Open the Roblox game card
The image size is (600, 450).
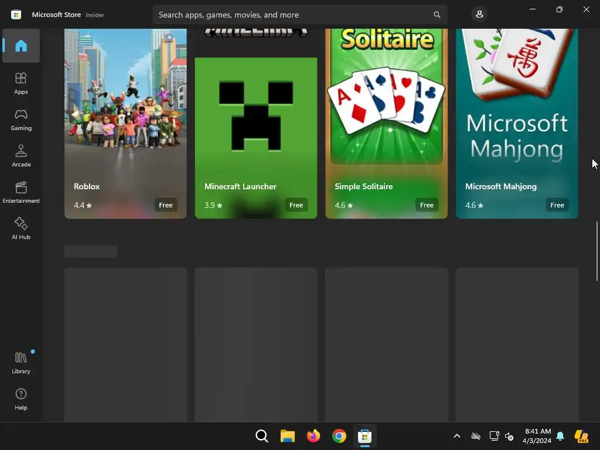point(125,124)
